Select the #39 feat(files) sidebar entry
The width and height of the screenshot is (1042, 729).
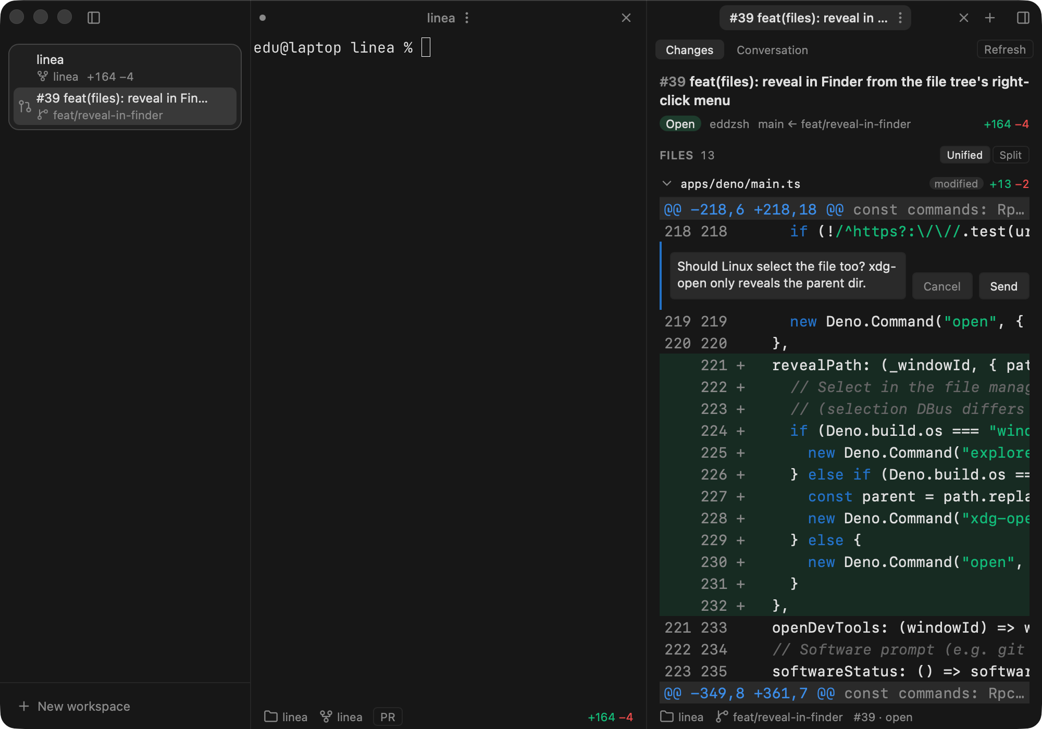pos(125,106)
